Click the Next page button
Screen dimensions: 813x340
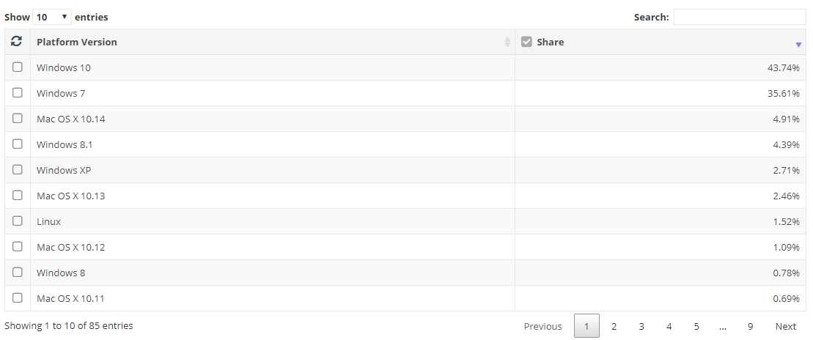[785, 326]
